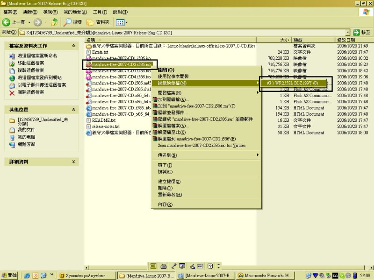The height and width of the screenshot is (280, 374).
Task: Click the 開始 Start button
Action: [x=9, y=275]
